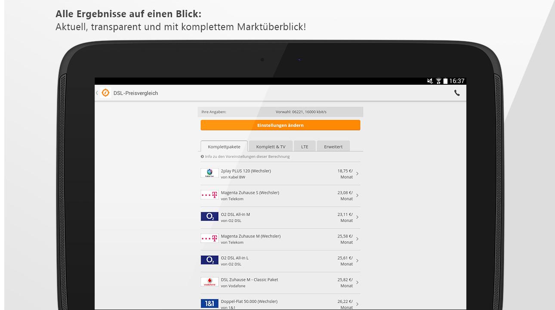
Task: Switch to the LTE tab
Action: point(305,146)
